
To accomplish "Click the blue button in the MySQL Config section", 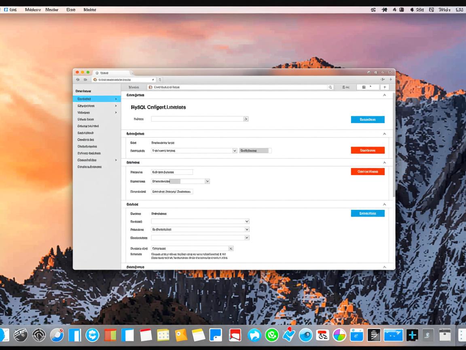I will click(367, 120).
